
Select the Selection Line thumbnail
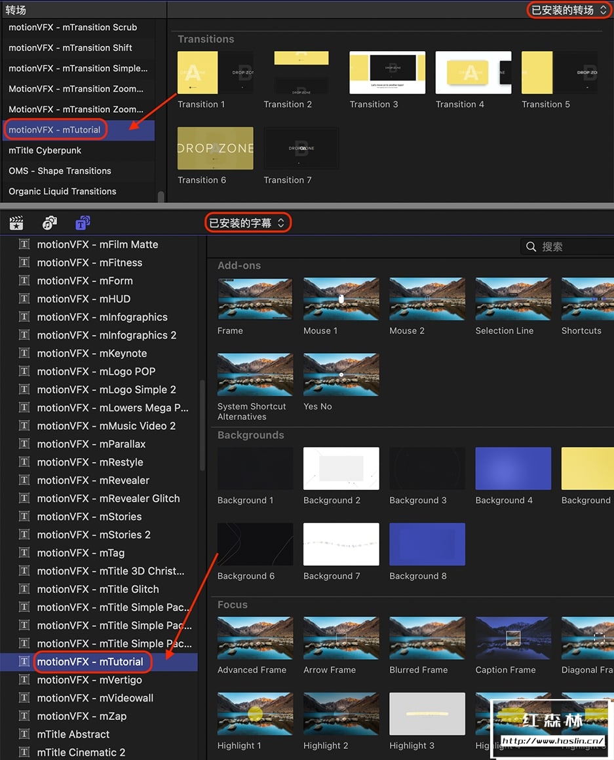click(513, 299)
